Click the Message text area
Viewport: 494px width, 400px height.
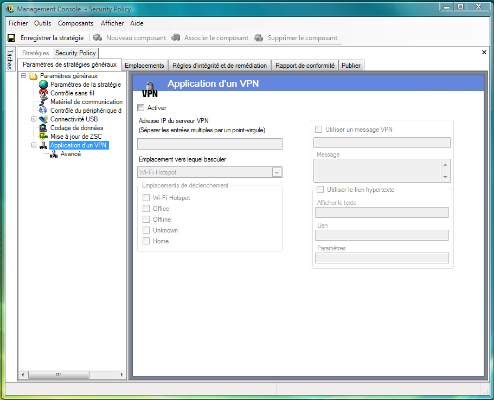tap(377, 171)
